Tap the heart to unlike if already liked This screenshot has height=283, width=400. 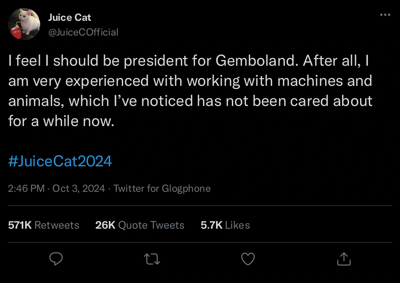click(x=248, y=259)
